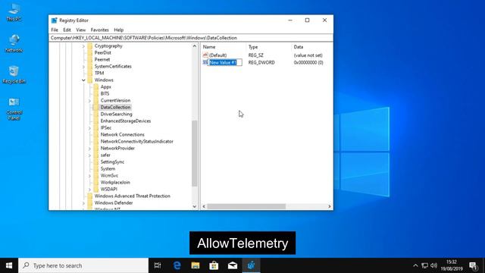
Task: Click the New Value #1 DWORD icon
Action: tap(205, 62)
